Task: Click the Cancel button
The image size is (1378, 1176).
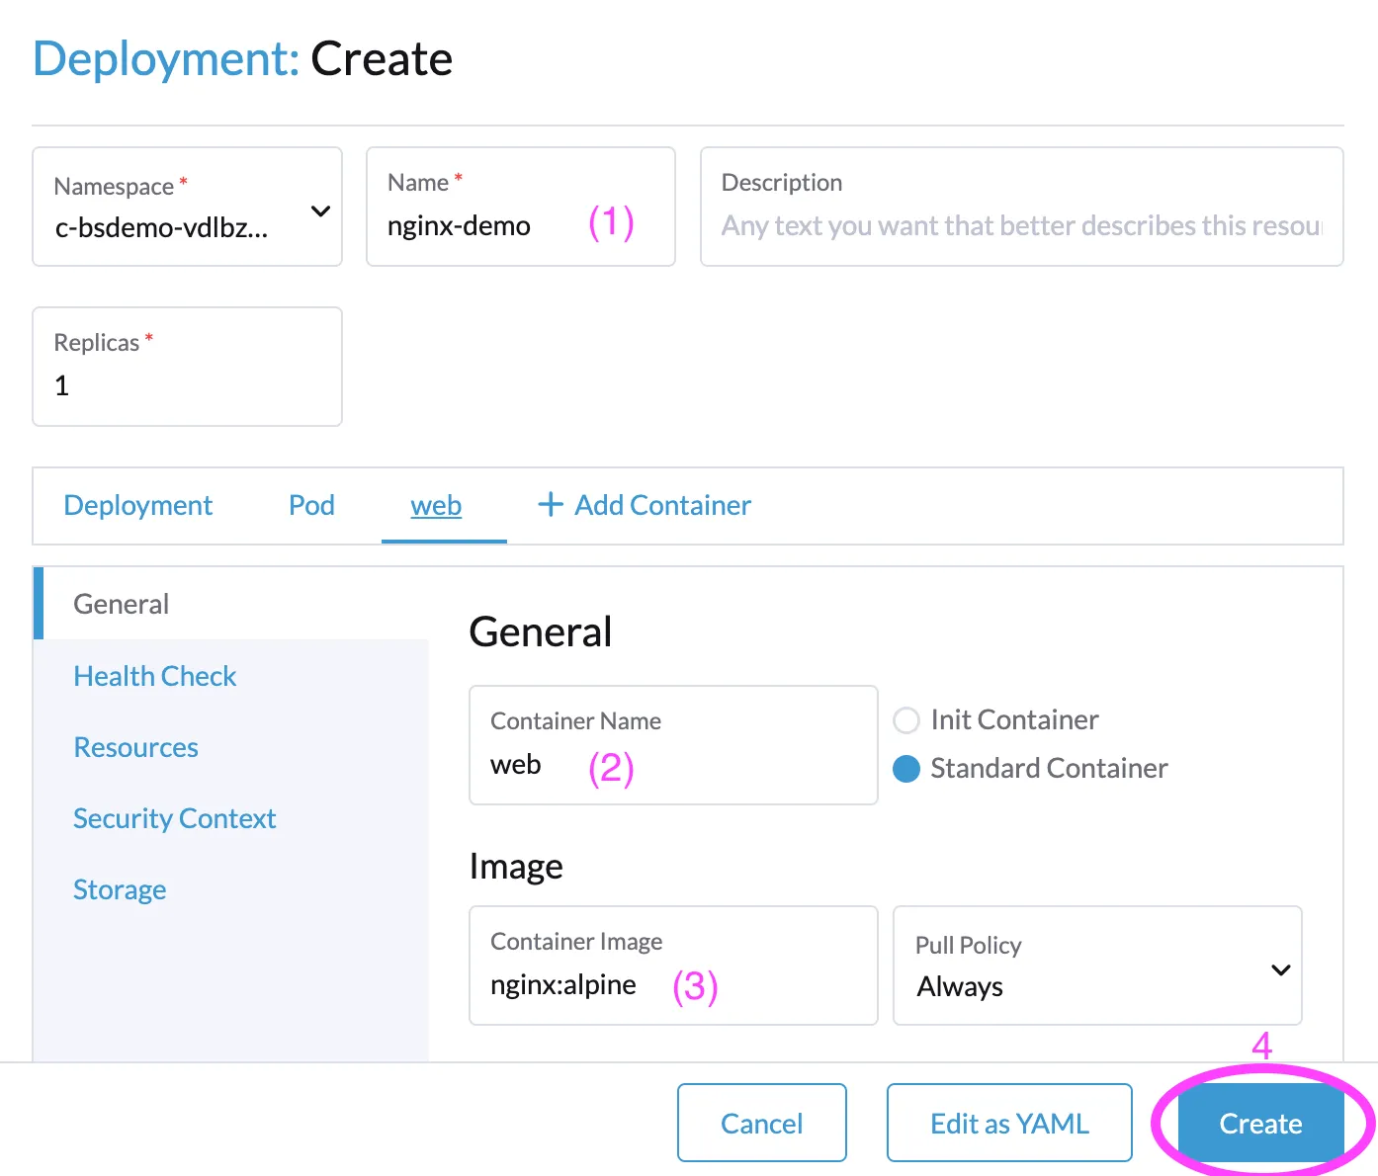Action: tap(761, 1123)
